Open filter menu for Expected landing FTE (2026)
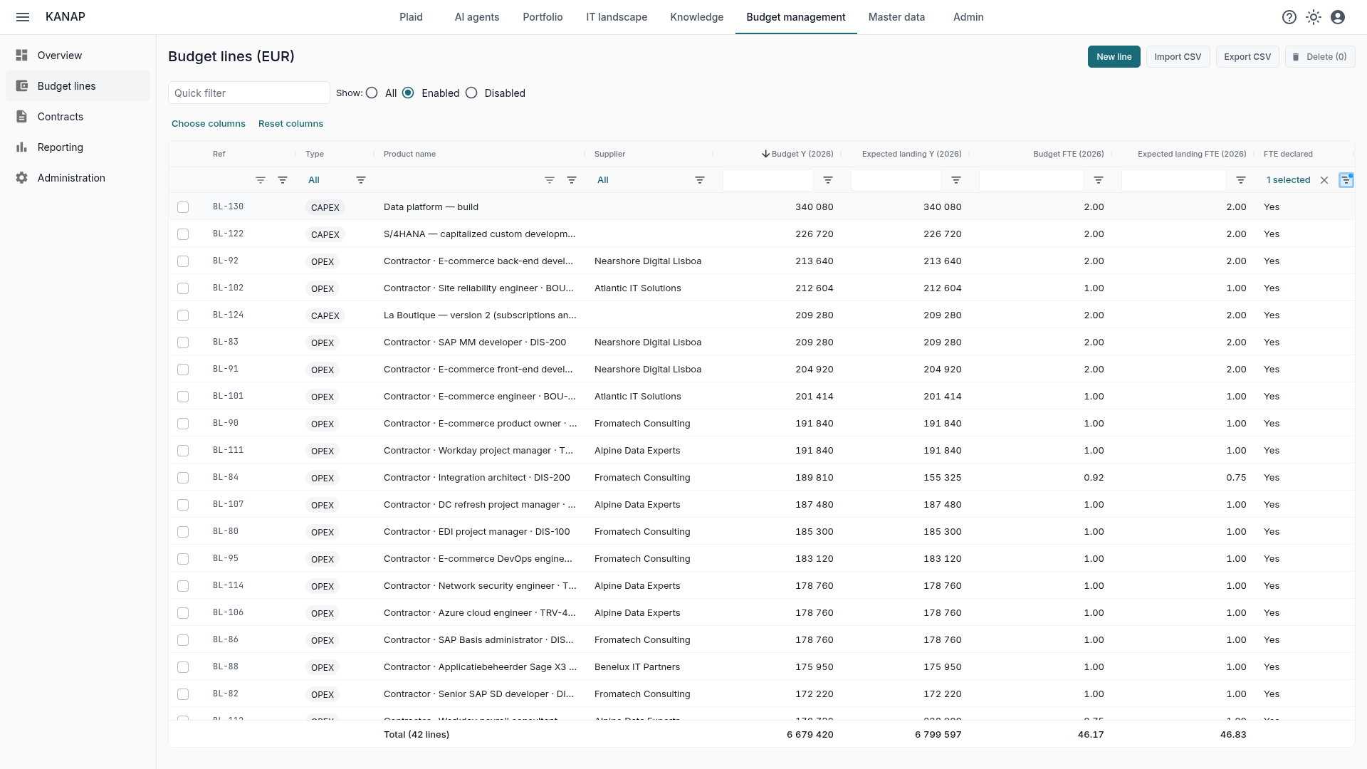1367x769 pixels. (1241, 180)
